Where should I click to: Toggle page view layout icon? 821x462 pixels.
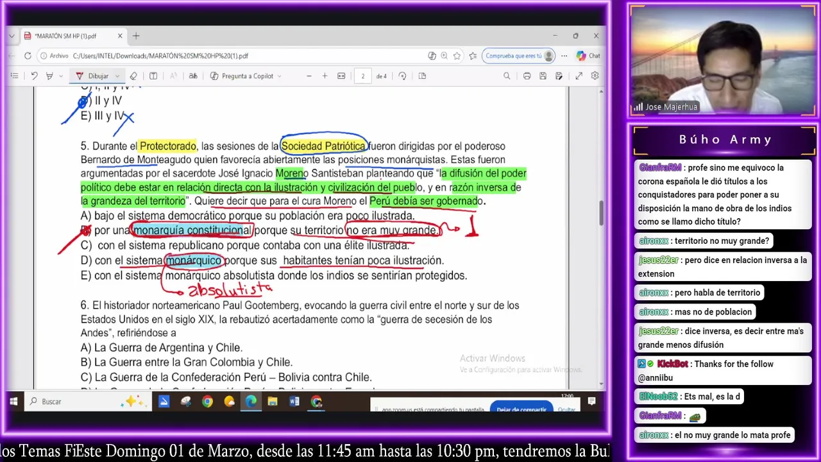(x=422, y=76)
